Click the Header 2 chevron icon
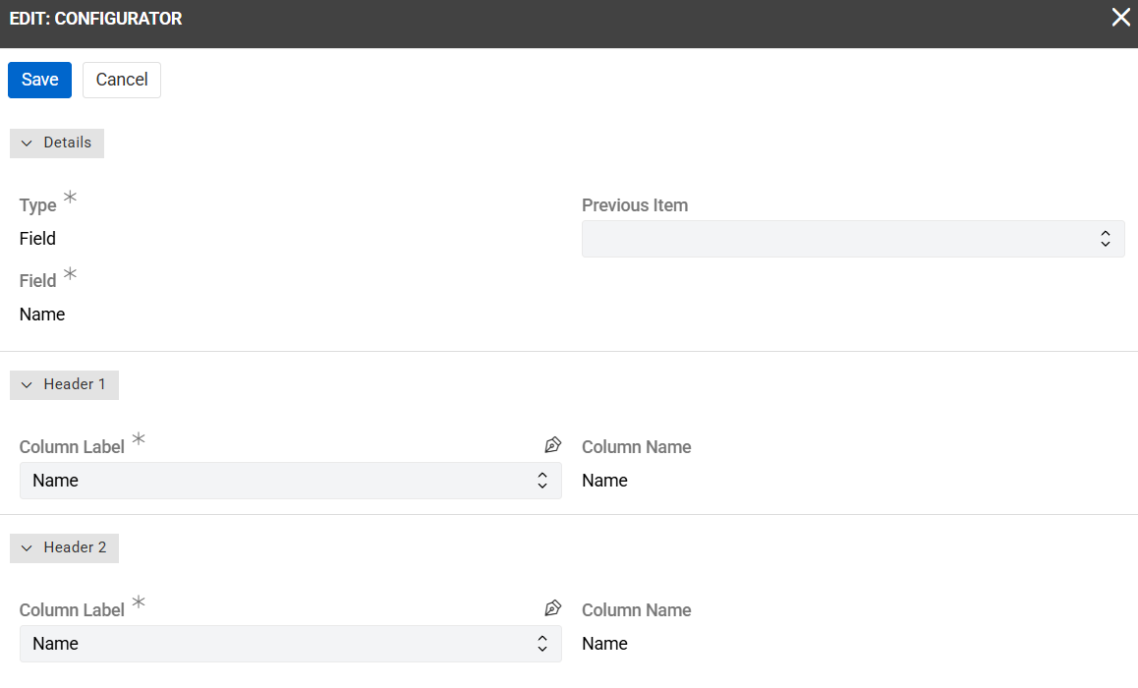Image resolution: width=1138 pixels, height=688 pixels. click(x=27, y=547)
